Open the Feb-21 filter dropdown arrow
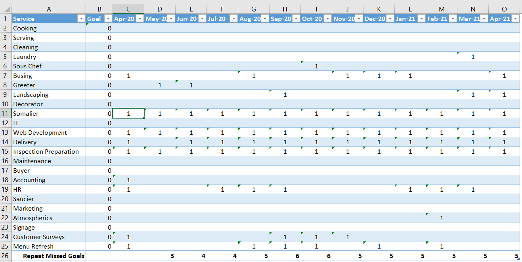The width and height of the screenshot is (522, 262). coord(453,19)
